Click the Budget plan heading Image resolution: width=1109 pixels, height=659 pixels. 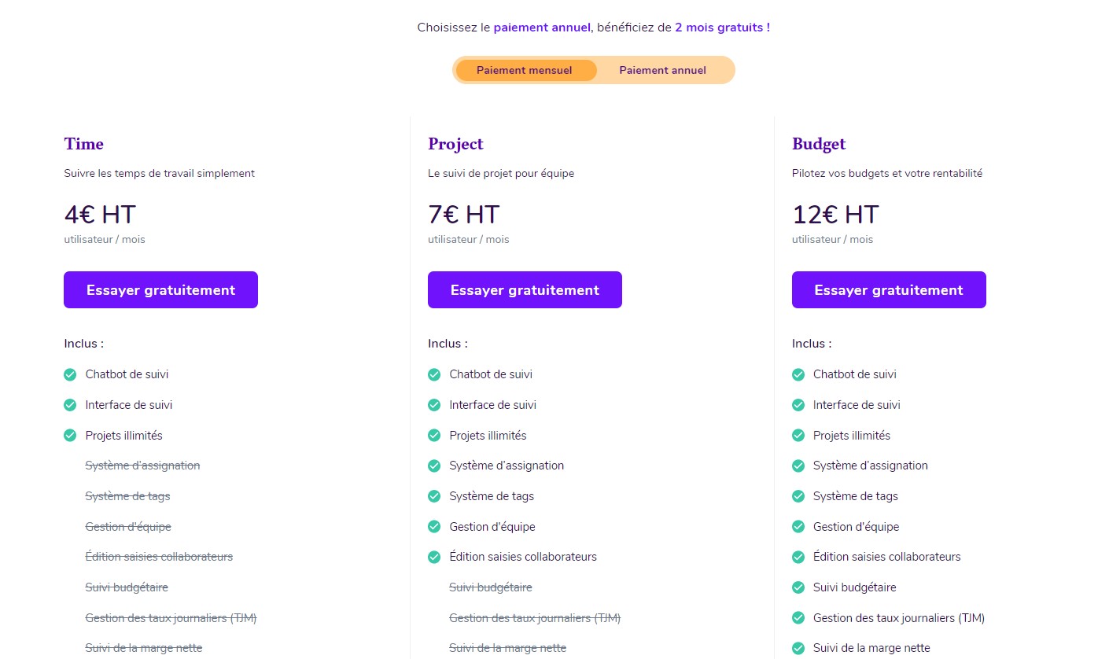coord(819,144)
